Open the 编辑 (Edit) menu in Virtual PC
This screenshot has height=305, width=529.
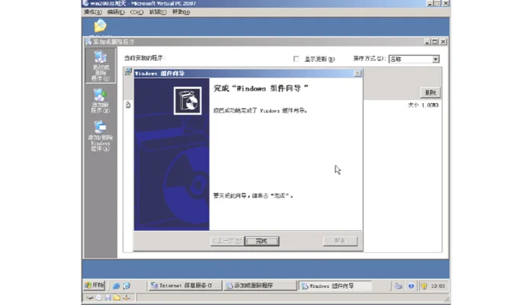click(116, 12)
